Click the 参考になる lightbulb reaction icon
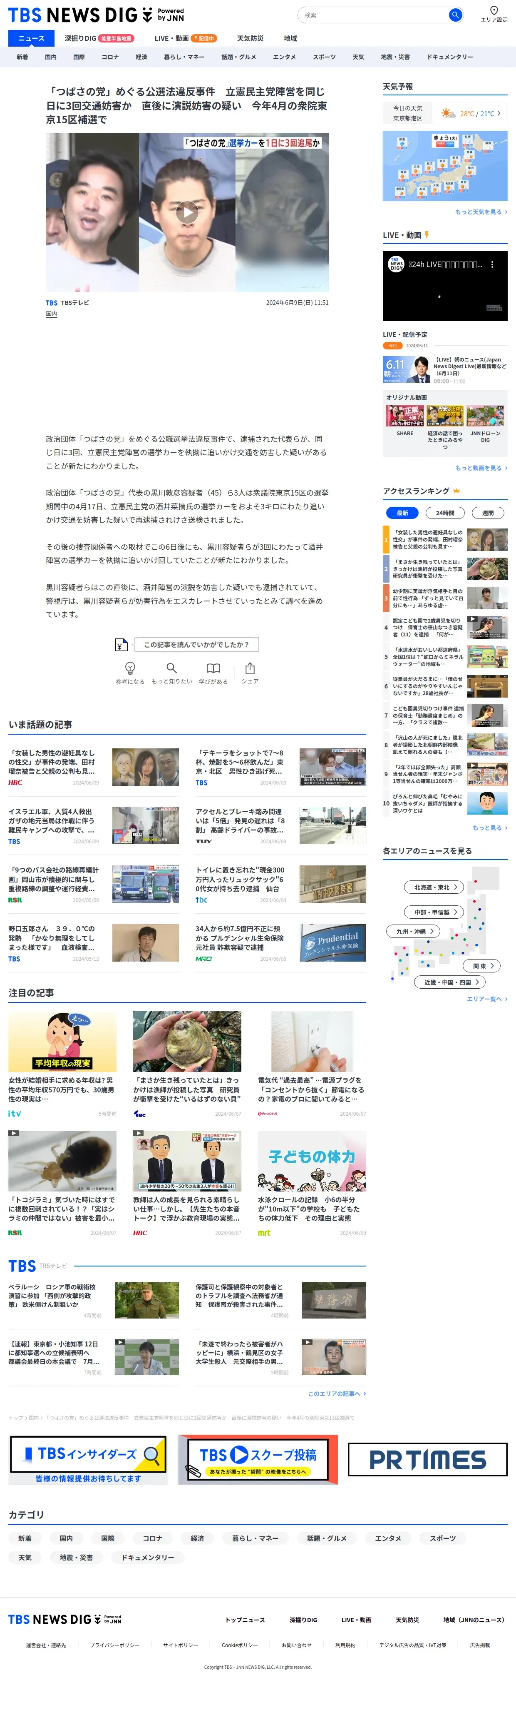The image size is (516, 1725). (x=130, y=672)
